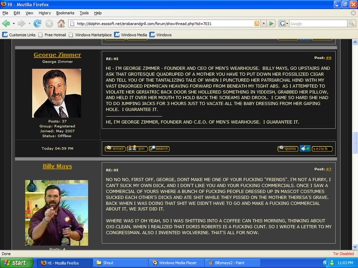
Task: Click the snitch button on post #6
Action: click(x=322, y=149)
